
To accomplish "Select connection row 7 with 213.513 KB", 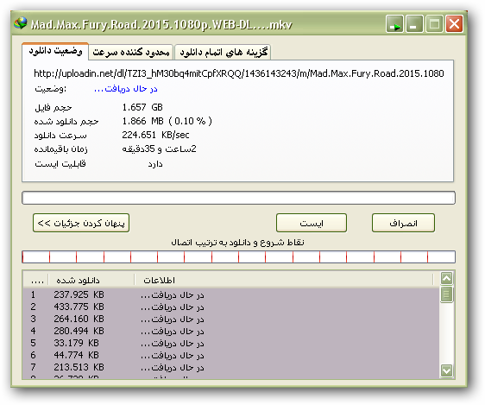I will pyautogui.click(x=231, y=367).
